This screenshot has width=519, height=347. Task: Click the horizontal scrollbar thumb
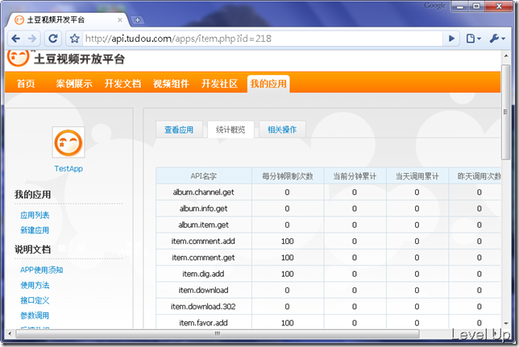(218, 333)
